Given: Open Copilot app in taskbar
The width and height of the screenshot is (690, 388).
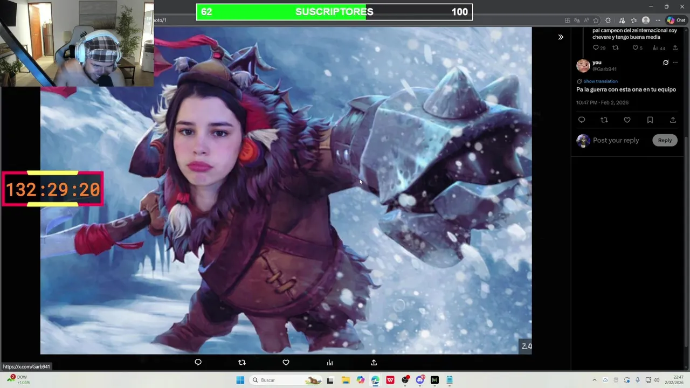Looking at the screenshot, I should tap(361, 380).
